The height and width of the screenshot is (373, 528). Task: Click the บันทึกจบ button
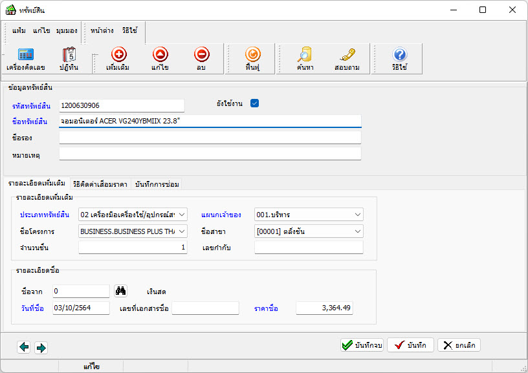click(362, 345)
